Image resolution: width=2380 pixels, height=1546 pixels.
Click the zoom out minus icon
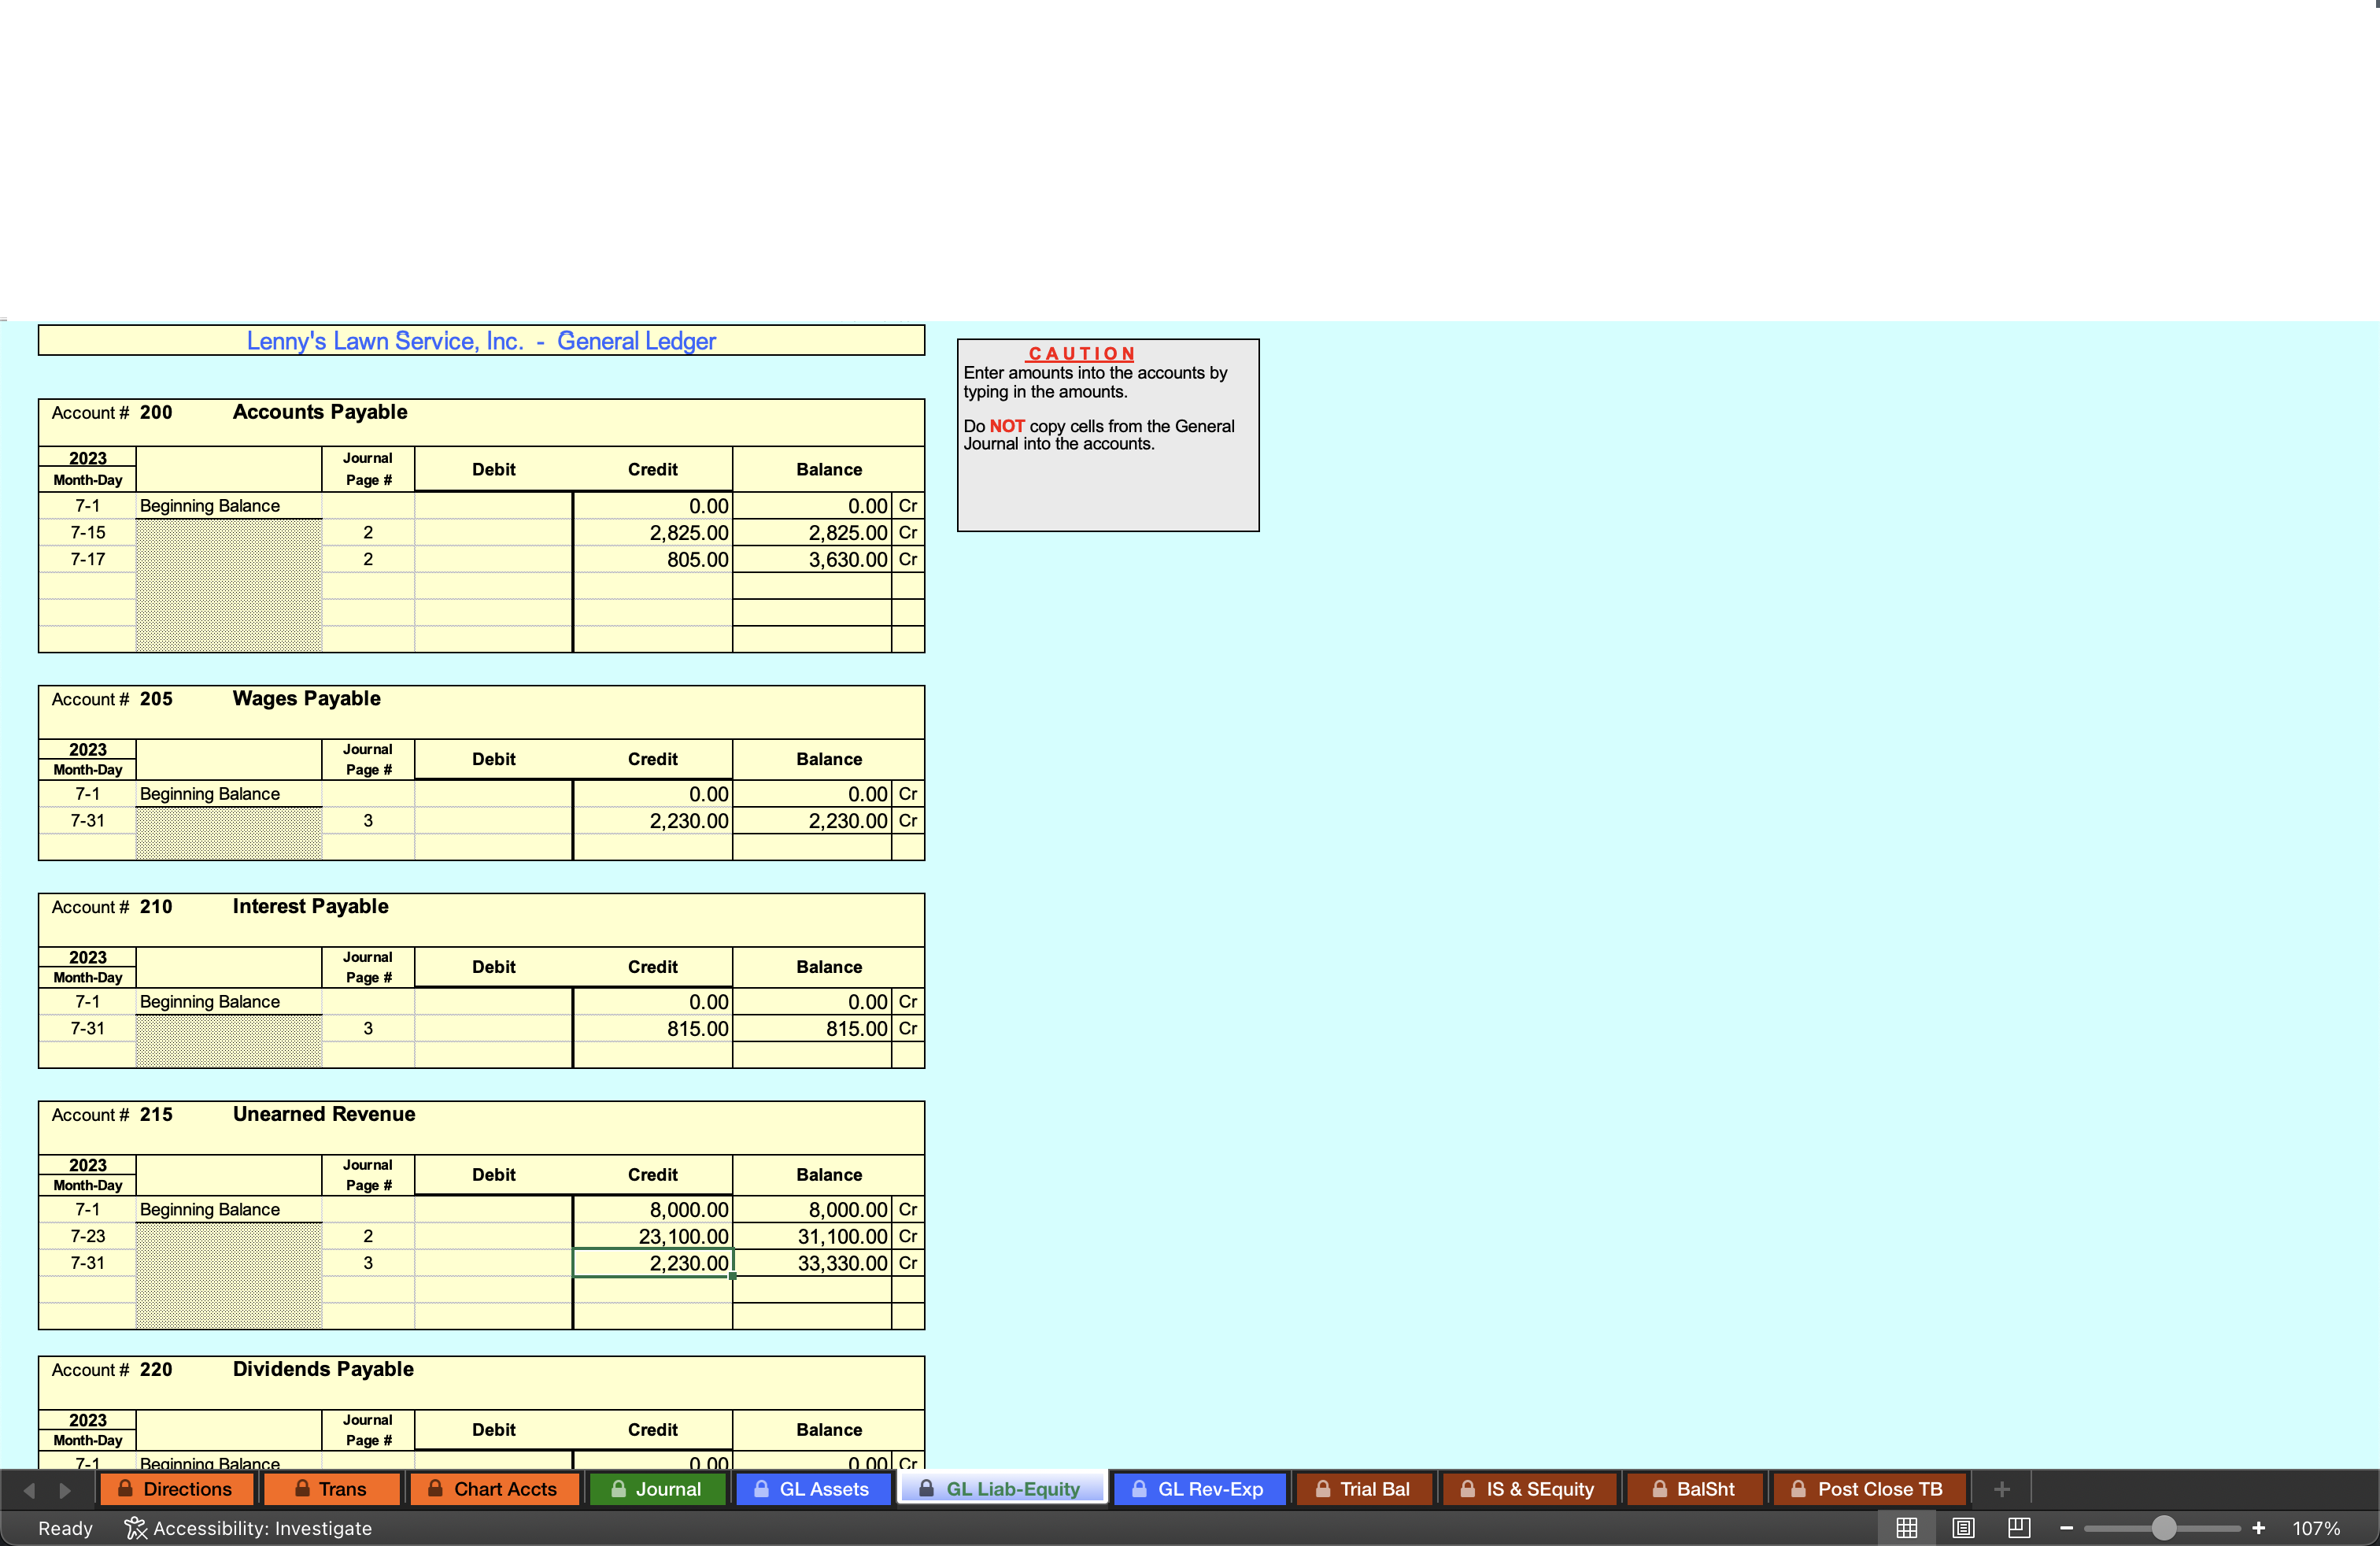(2066, 1528)
